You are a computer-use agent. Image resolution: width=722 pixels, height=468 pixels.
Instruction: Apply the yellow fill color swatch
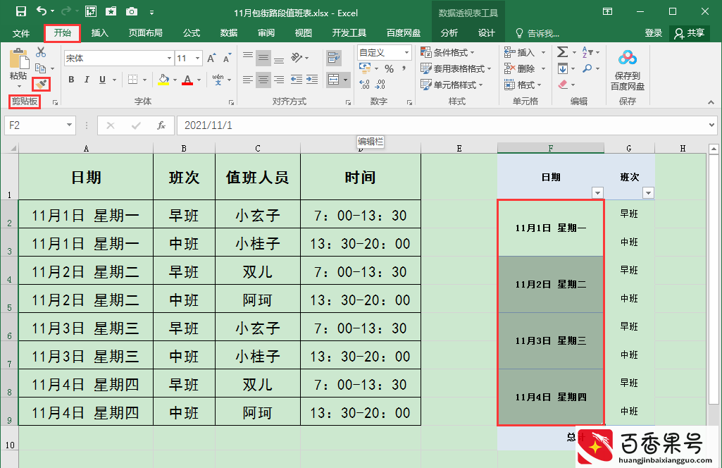pos(163,80)
